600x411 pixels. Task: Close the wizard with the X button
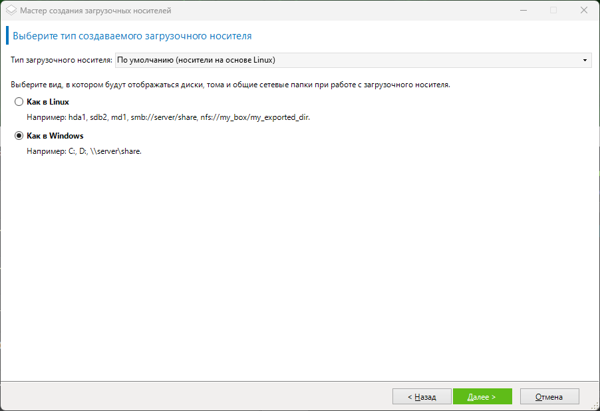point(583,11)
